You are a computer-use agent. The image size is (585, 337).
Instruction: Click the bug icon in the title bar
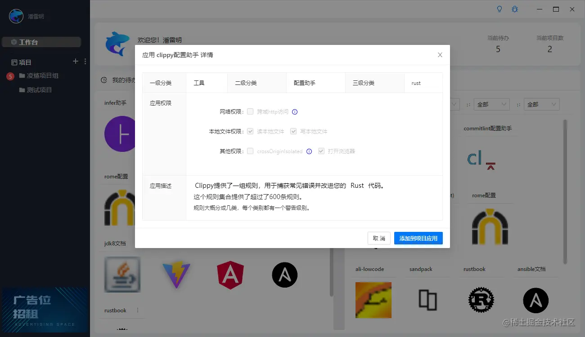[x=515, y=9]
